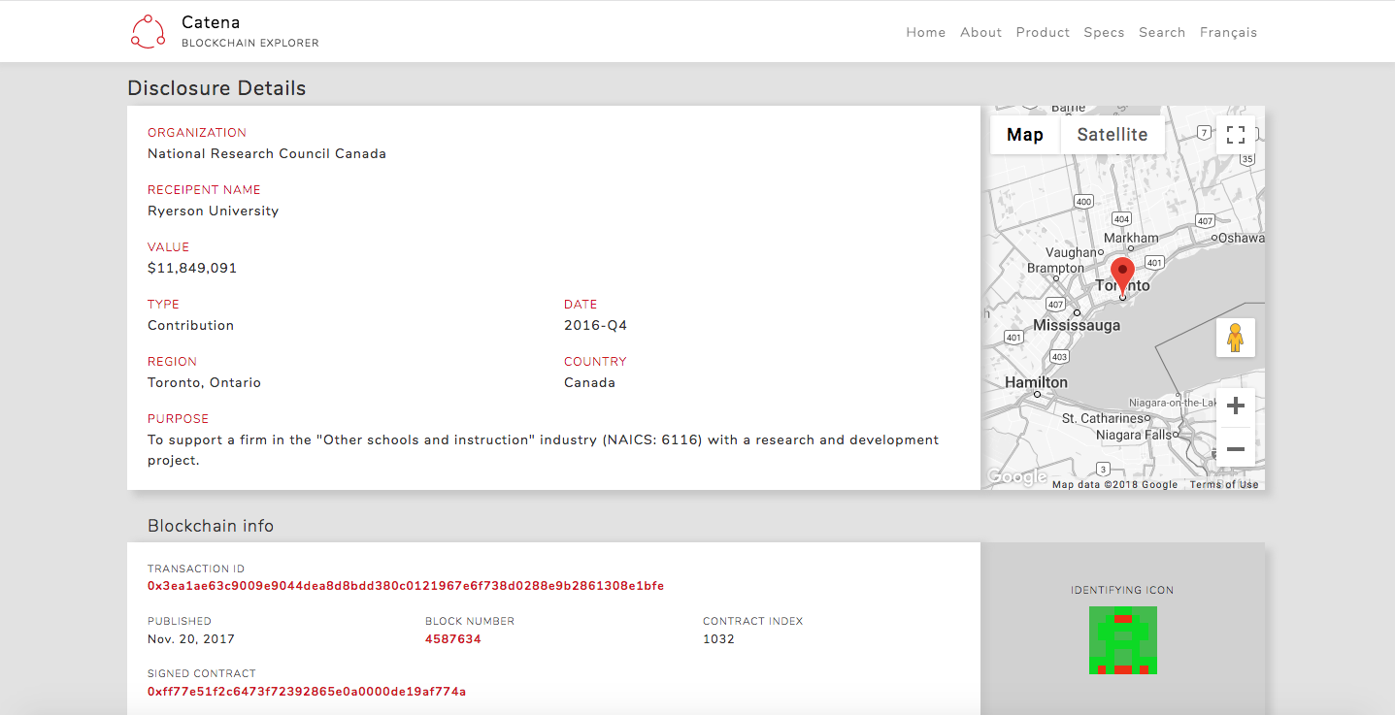Select organization National Research Council Canada
This screenshot has width=1395, height=715.
coord(267,153)
